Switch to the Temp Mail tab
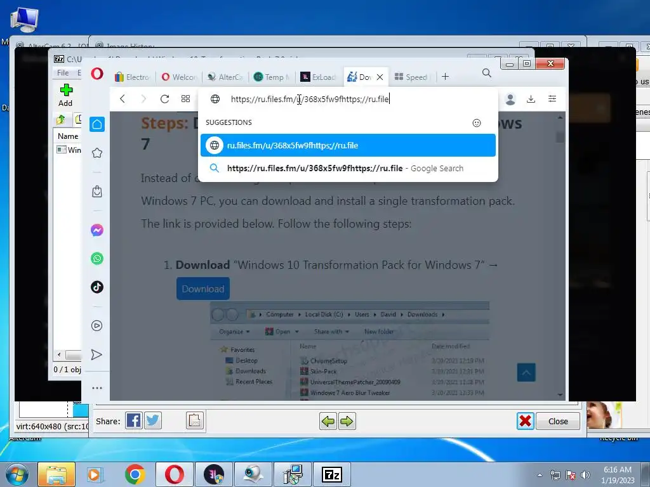The height and width of the screenshot is (487, 650). click(272, 77)
